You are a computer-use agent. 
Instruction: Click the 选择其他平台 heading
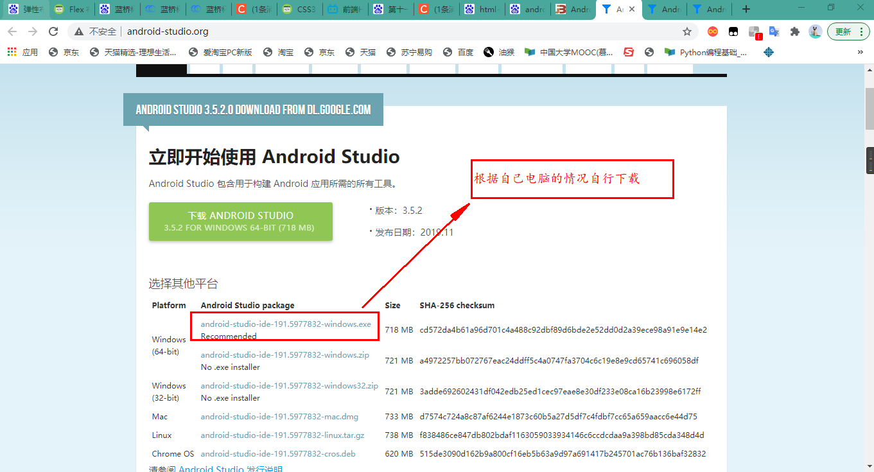pyautogui.click(x=184, y=284)
